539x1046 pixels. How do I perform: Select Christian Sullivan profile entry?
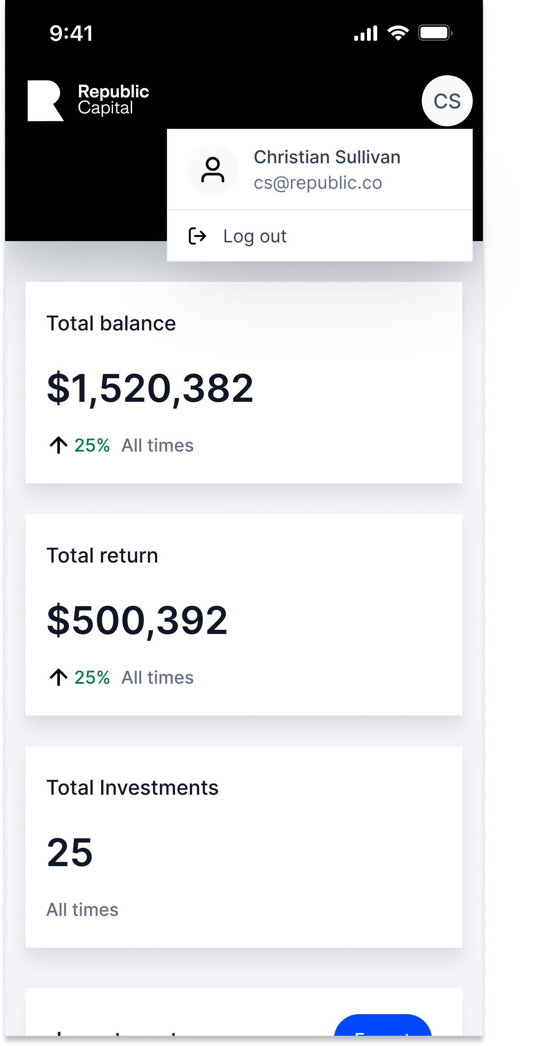click(327, 157)
